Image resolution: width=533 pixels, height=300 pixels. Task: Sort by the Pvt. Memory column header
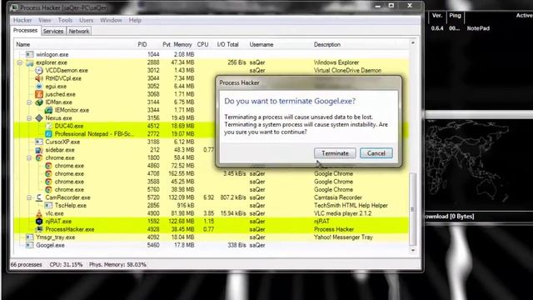[177, 44]
